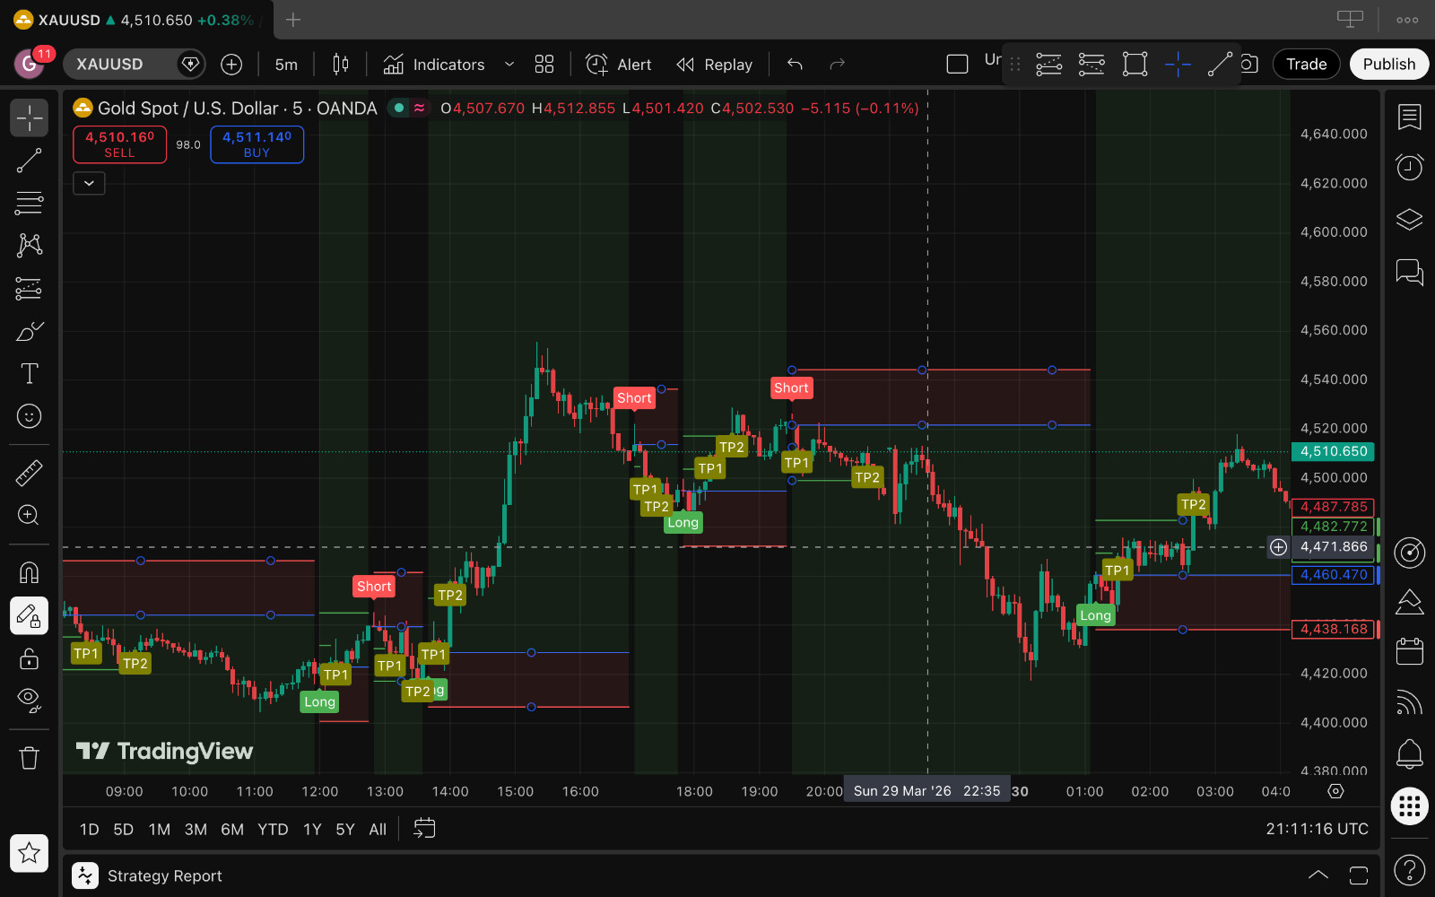Select the All date range
Viewport: 1435px width, 897px height.
tap(378, 830)
